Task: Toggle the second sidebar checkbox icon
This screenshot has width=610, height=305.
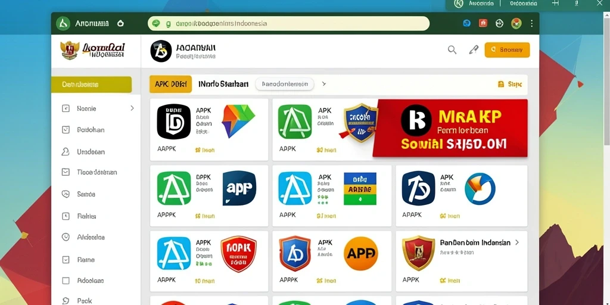Action: [x=66, y=130]
